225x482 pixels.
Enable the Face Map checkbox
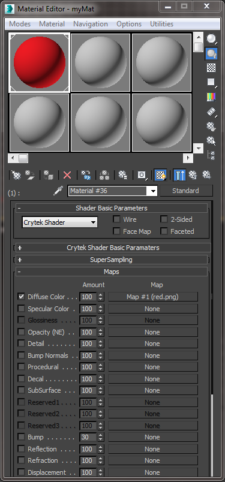pos(116,231)
